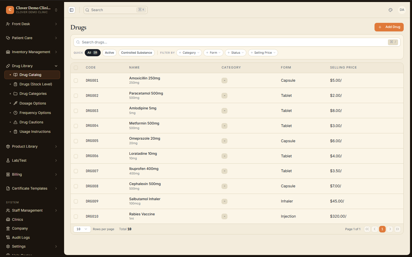This screenshot has width=412, height=257.
Task: Open the Selling Price filter dropdown
Action: coord(263,53)
